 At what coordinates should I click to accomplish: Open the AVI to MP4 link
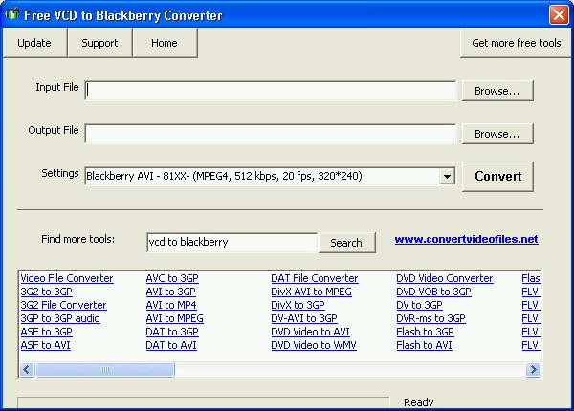(x=171, y=305)
